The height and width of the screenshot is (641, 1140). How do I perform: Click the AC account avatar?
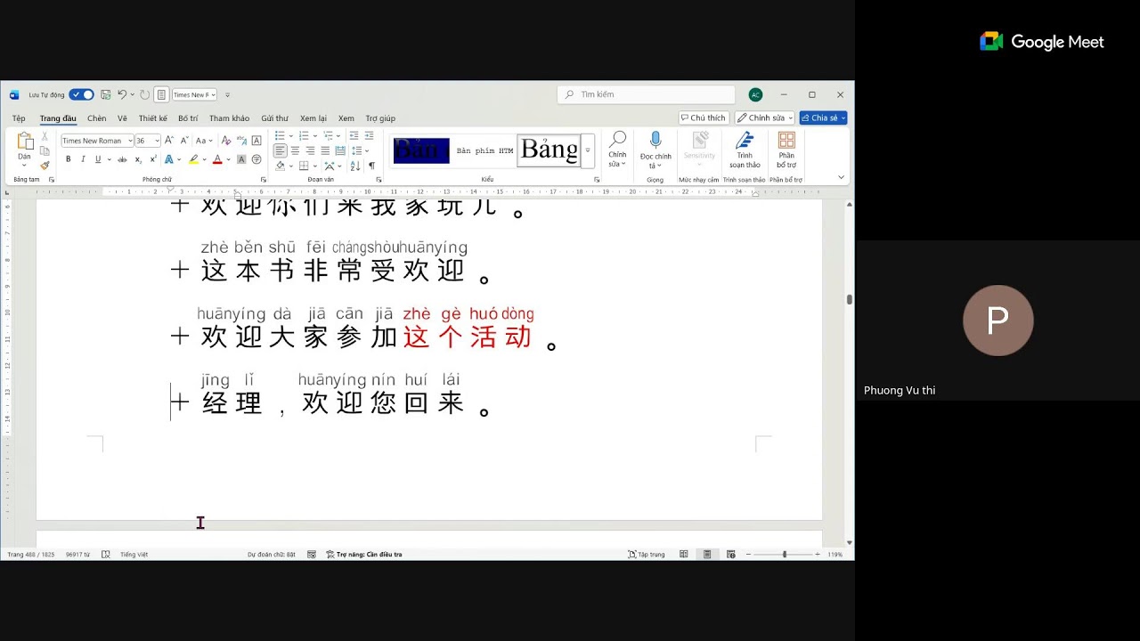click(755, 94)
